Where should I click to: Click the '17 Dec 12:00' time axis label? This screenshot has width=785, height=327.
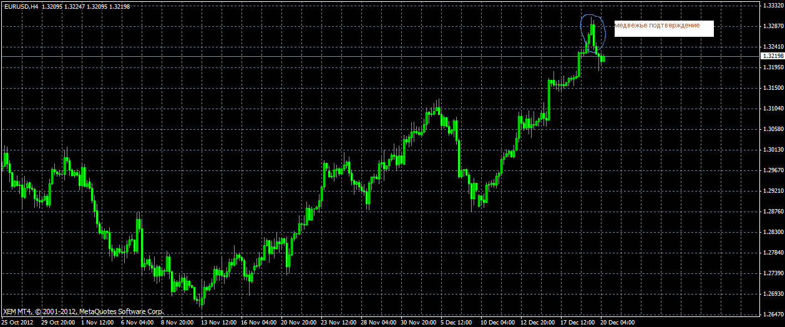(x=578, y=323)
